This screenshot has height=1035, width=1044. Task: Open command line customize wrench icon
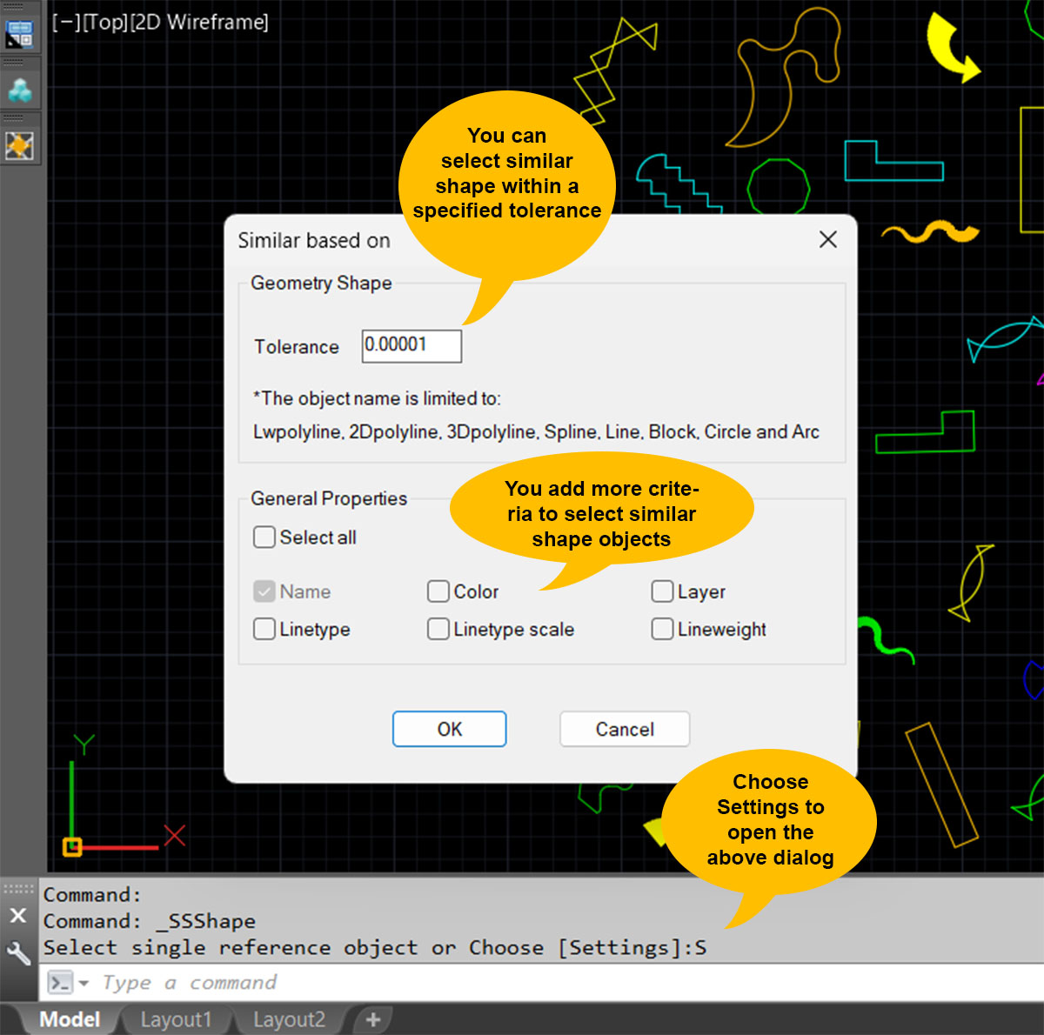click(18, 952)
